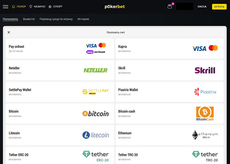
Task: Select the Piastrix Wallet logo
Action: point(205,92)
